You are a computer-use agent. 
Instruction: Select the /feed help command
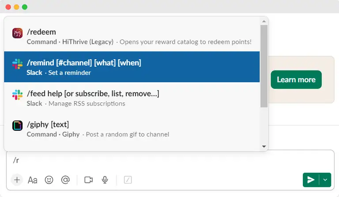click(x=132, y=98)
